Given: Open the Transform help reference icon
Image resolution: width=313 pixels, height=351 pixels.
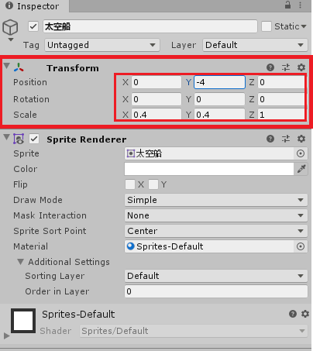Looking at the screenshot, I should 270,67.
